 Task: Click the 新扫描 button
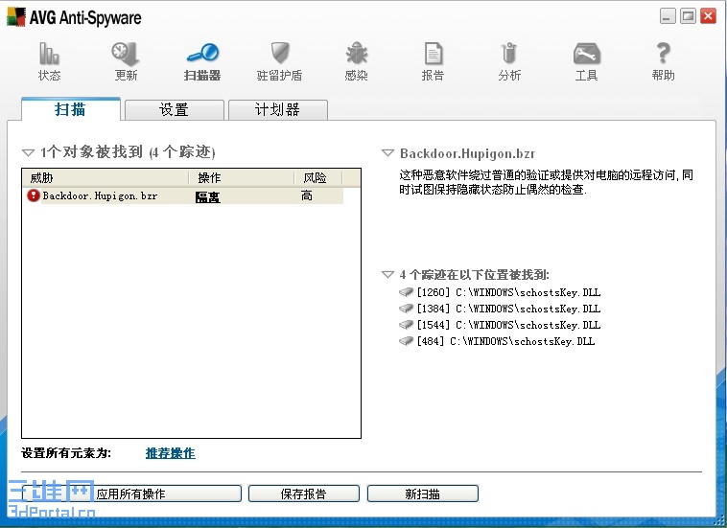(x=422, y=494)
